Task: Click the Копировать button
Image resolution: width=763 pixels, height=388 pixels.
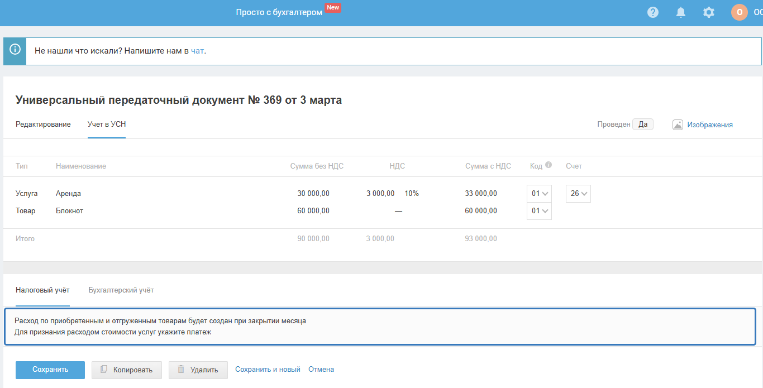Action: (126, 370)
